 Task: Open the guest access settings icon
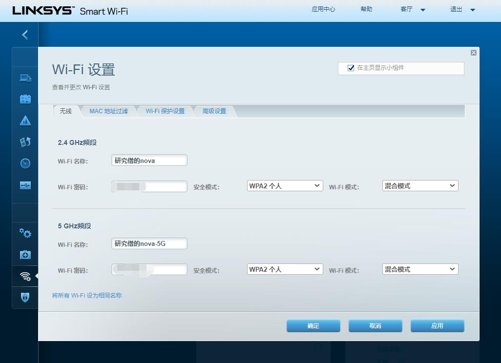point(25,99)
